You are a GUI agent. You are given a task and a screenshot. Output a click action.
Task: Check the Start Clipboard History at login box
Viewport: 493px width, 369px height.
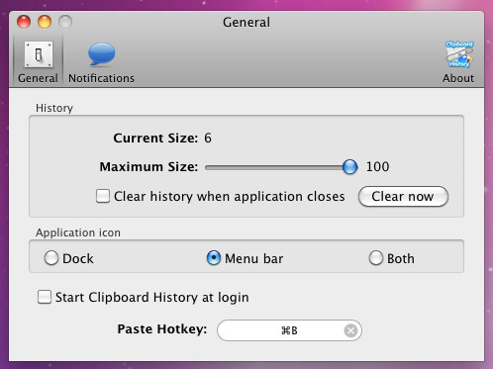pos(45,297)
